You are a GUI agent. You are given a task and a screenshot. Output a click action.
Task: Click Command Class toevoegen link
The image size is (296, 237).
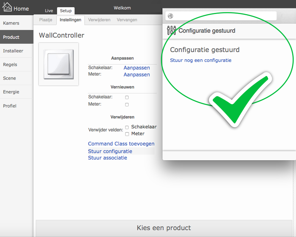[121, 144]
